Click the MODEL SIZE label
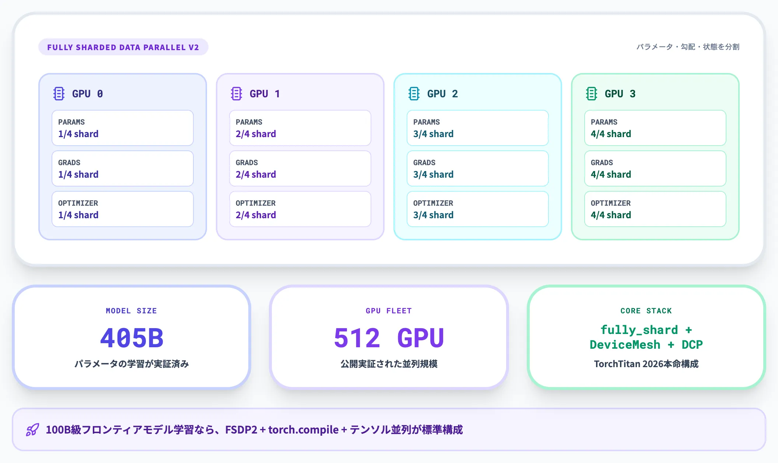 click(132, 311)
